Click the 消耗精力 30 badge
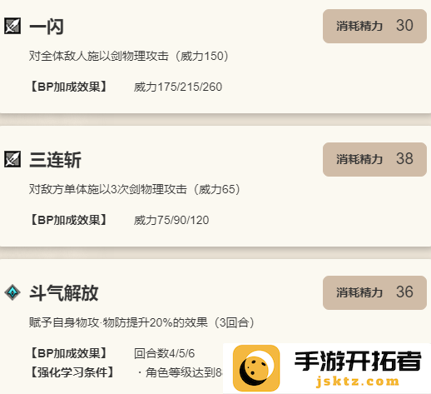Viewport: 431px width, 394px height. click(x=374, y=26)
